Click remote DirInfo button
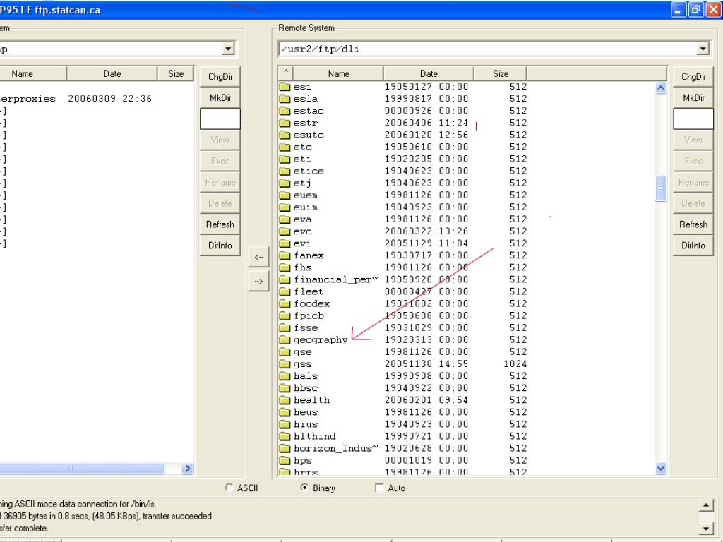This screenshot has height=542, width=723. [x=693, y=246]
